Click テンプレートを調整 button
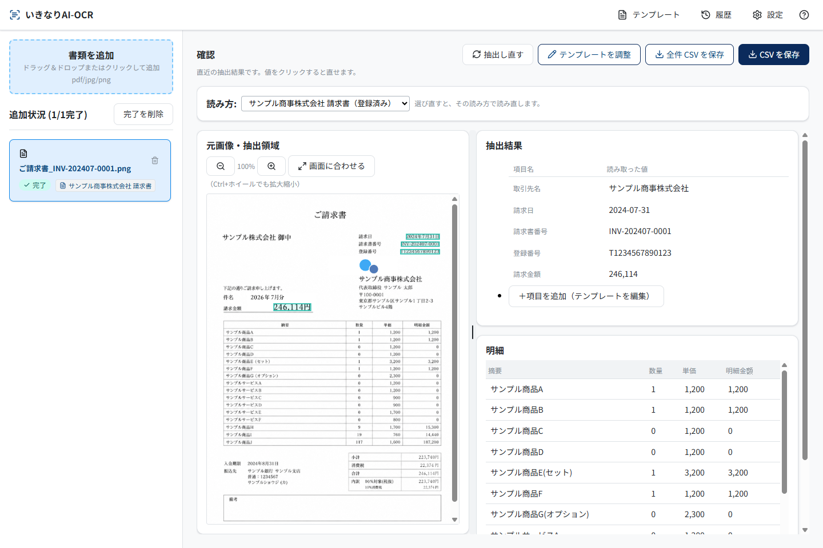Viewport: 823px width, 548px height. [x=589, y=55]
